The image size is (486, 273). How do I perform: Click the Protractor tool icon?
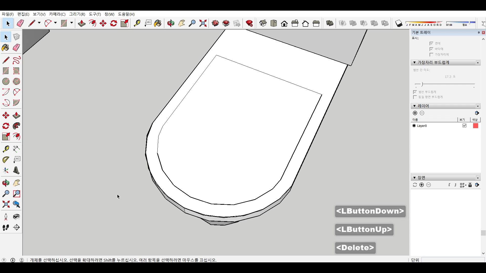click(6, 160)
